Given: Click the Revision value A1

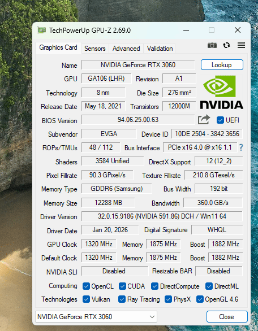Looking at the screenshot, I should [179, 79].
